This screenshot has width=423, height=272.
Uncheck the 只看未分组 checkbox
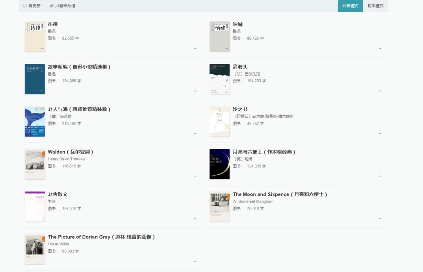(x=52, y=5)
